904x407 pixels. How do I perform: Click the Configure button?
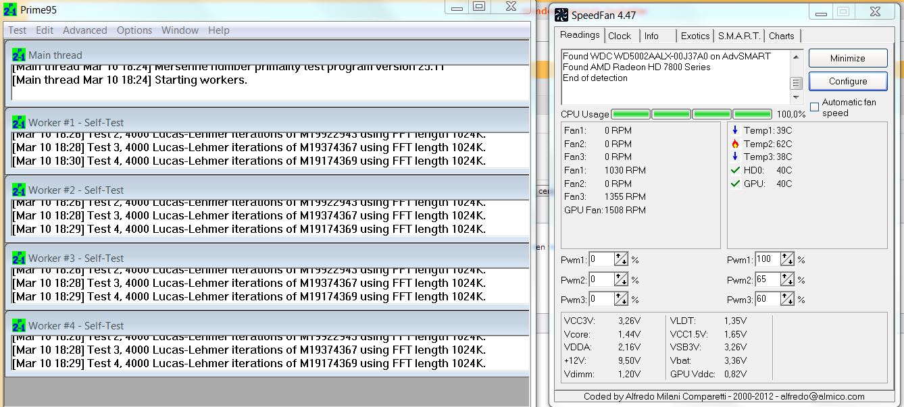[848, 81]
